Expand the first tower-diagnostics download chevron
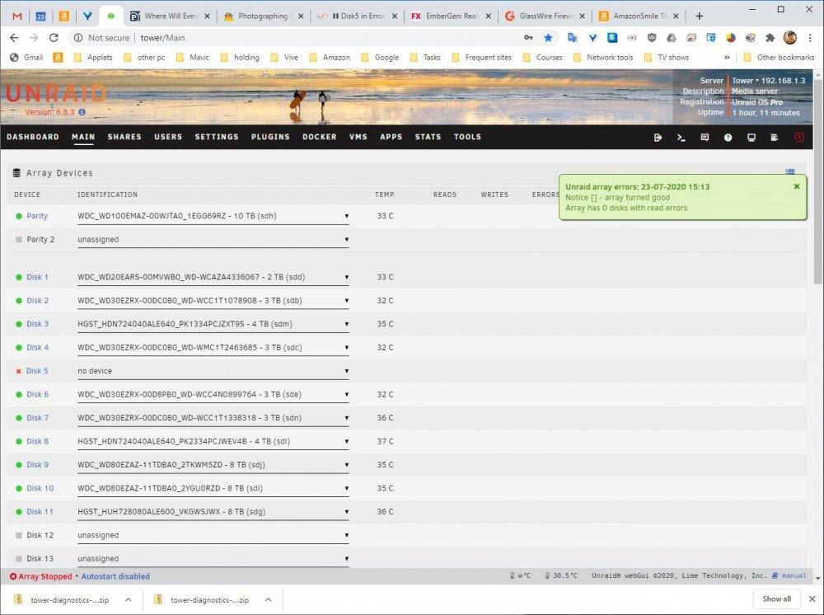The image size is (824, 615). pyautogui.click(x=129, y=600)
